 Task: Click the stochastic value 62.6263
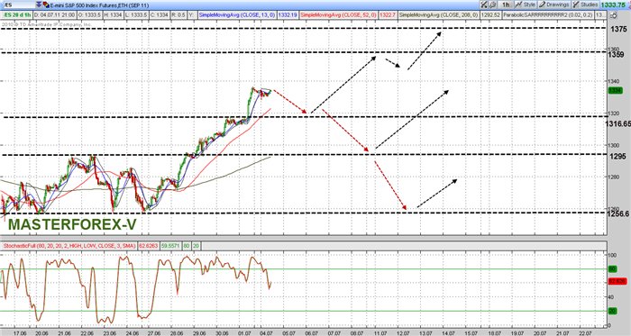click(x=148, y=246)
